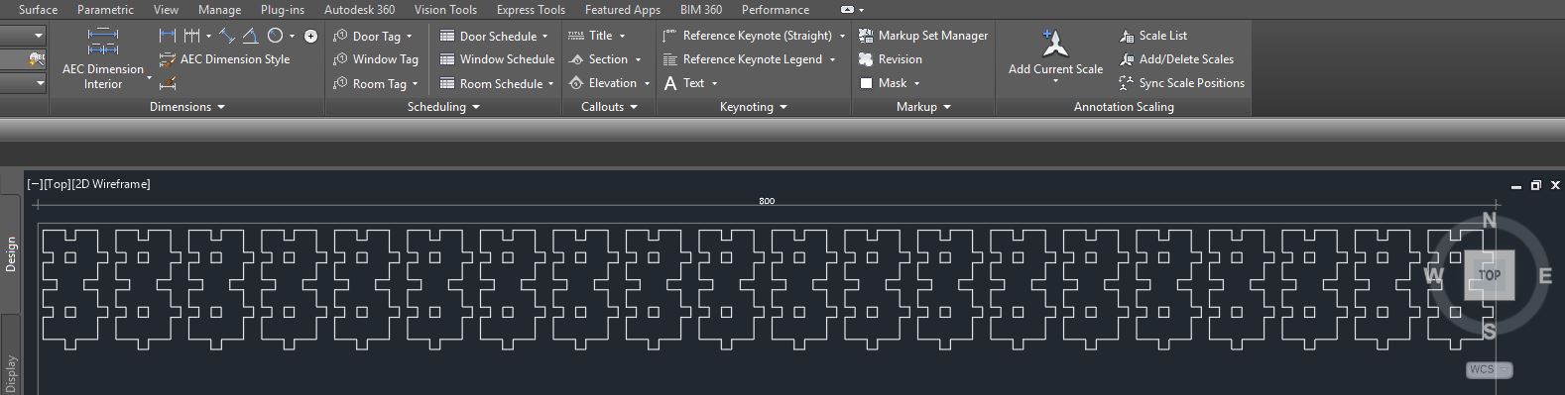This screenshot has width=1565, height=395.
Task: Switch to the Parametric ribbon tab
Action: point(105,10)
